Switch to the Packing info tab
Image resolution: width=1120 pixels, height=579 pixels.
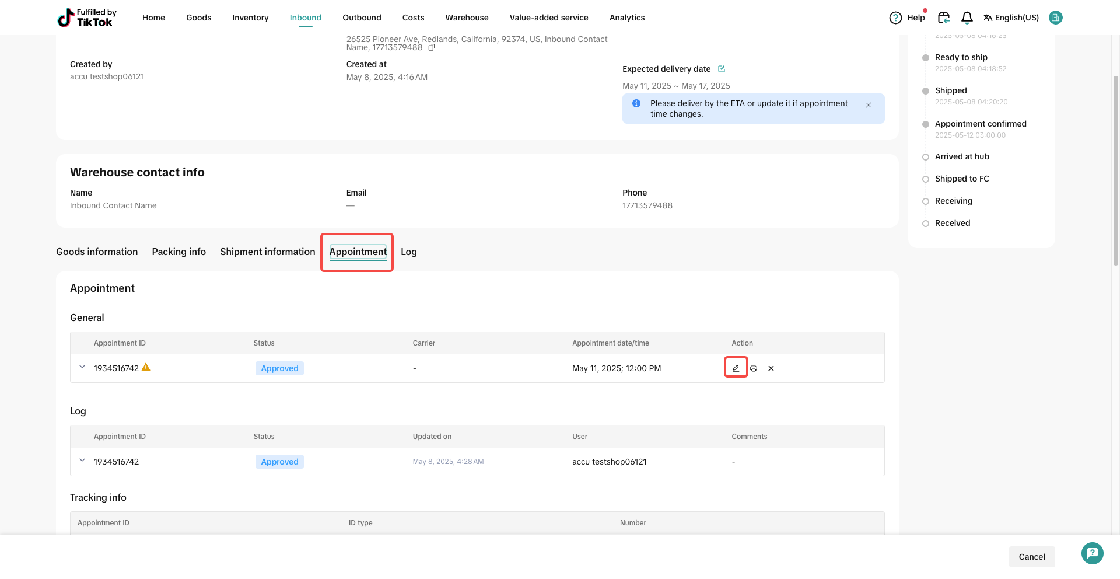[178, 252]
